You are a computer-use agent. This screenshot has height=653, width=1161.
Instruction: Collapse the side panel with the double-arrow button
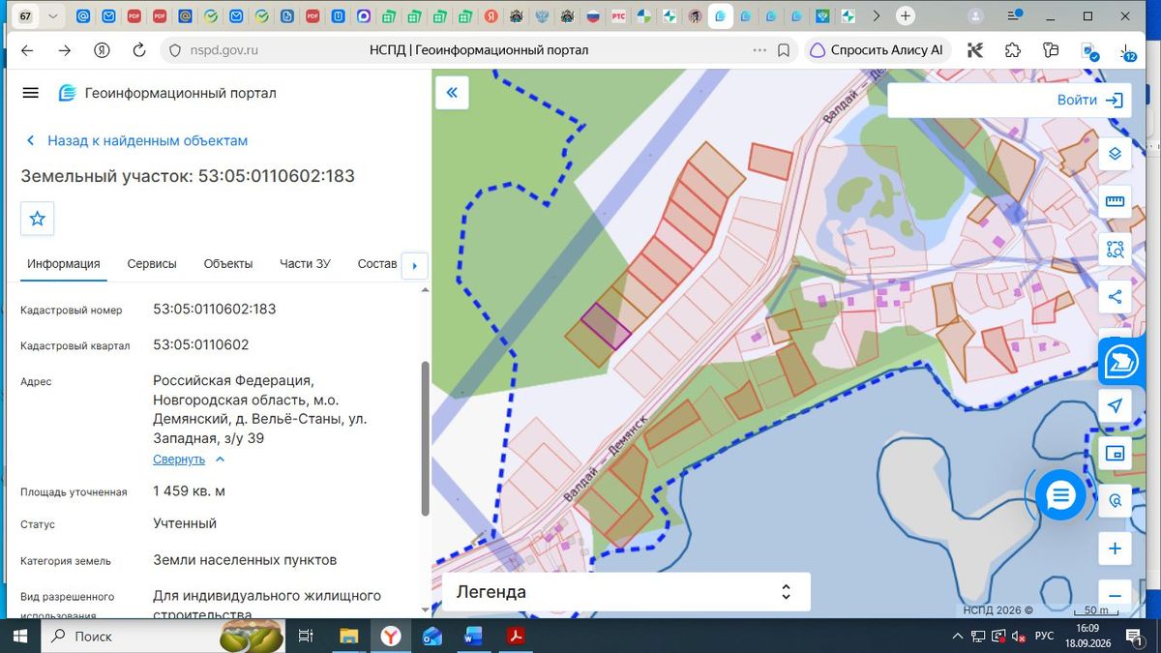452,93
